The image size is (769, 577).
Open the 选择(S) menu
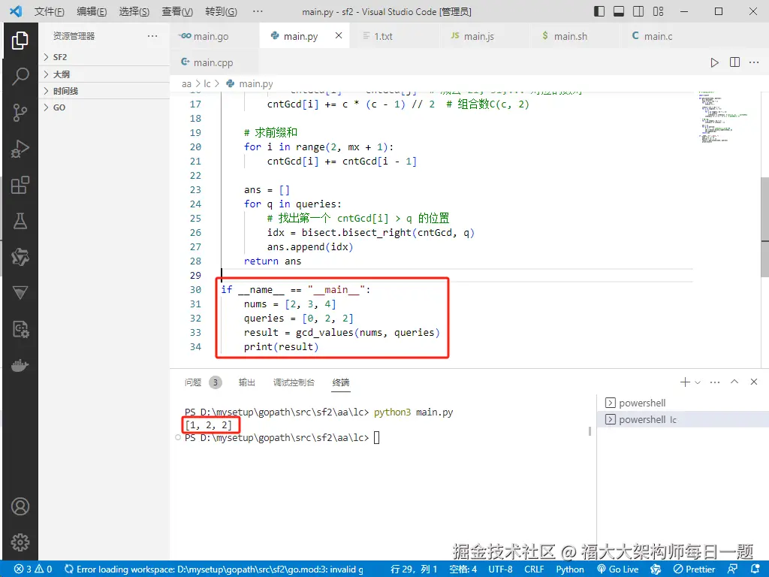point(134,11)
